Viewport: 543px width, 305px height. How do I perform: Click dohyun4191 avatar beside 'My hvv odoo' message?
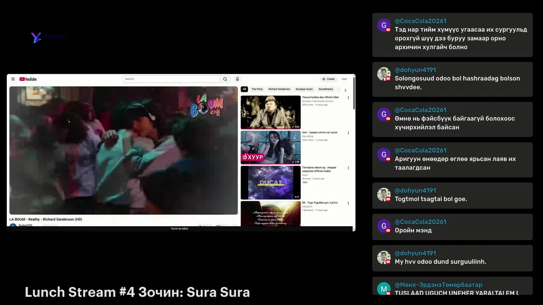384,258
